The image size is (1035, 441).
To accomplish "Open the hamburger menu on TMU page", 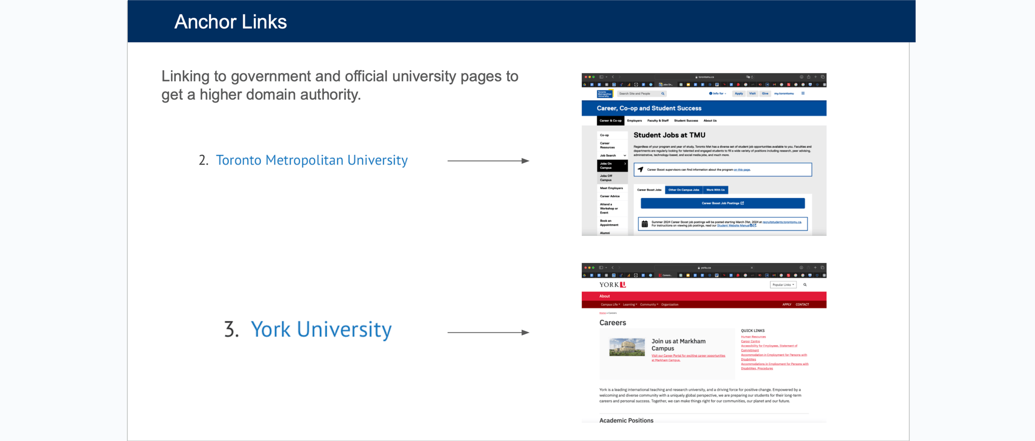I will coord(803,94).
